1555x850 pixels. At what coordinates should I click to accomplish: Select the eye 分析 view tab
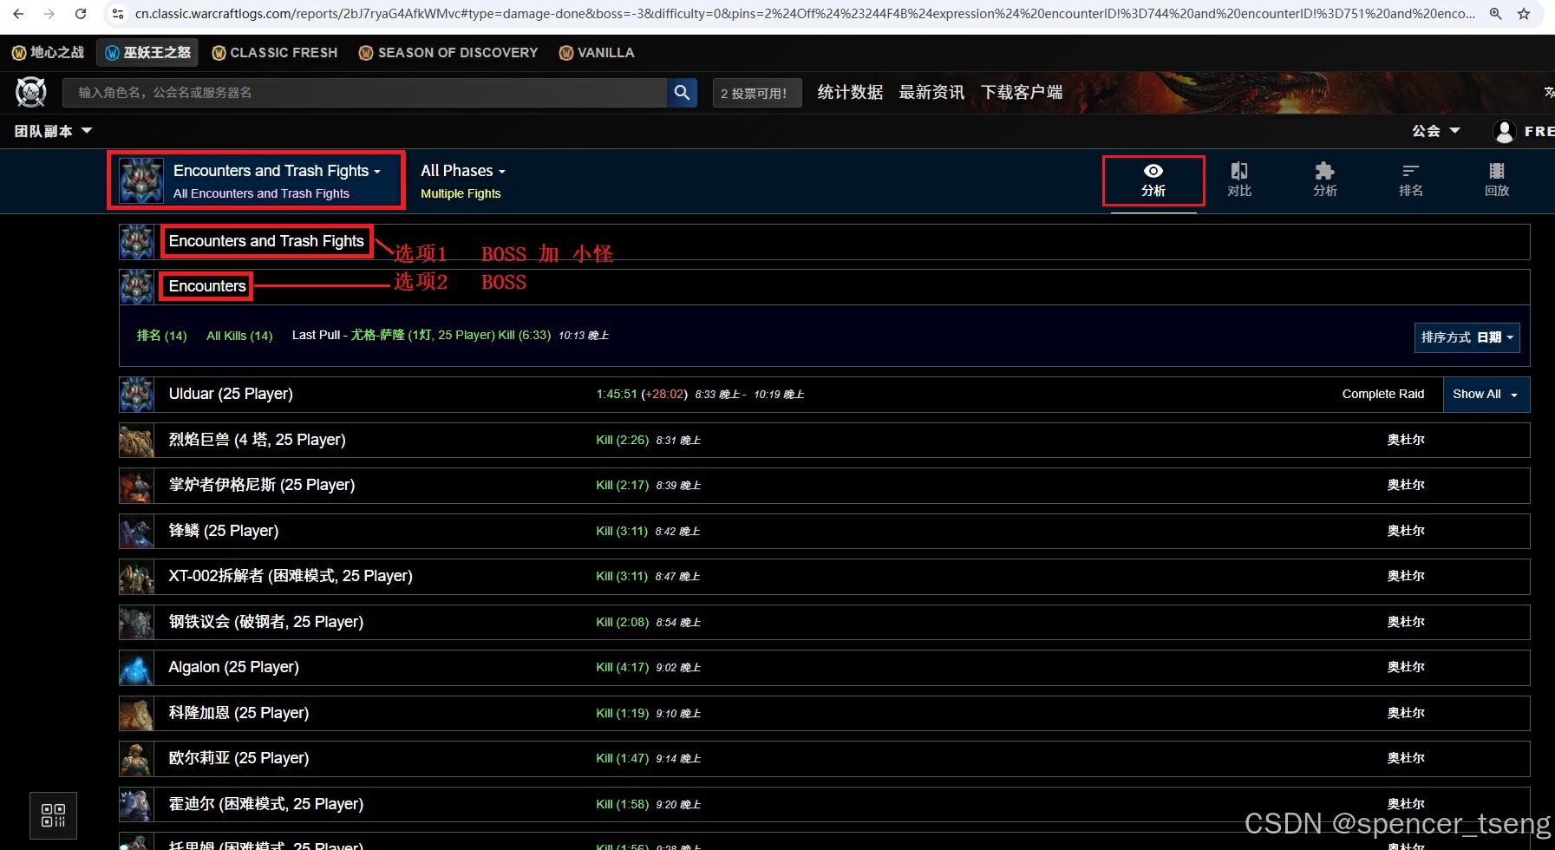tap(1153, 180)
